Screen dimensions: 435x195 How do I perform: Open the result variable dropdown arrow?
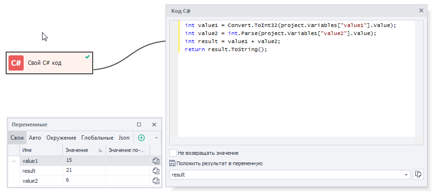click(406, 175)
